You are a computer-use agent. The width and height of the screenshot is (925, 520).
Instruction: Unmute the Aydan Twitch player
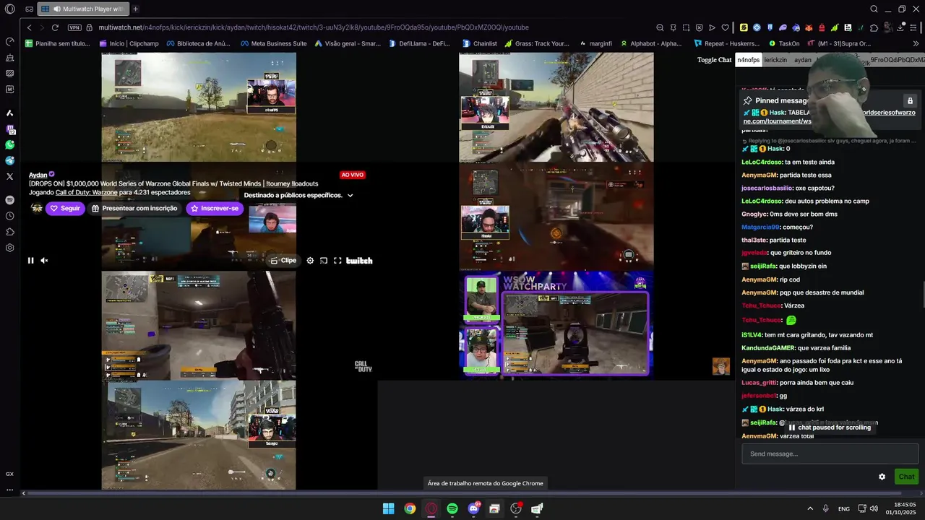[x=44, y=261]
